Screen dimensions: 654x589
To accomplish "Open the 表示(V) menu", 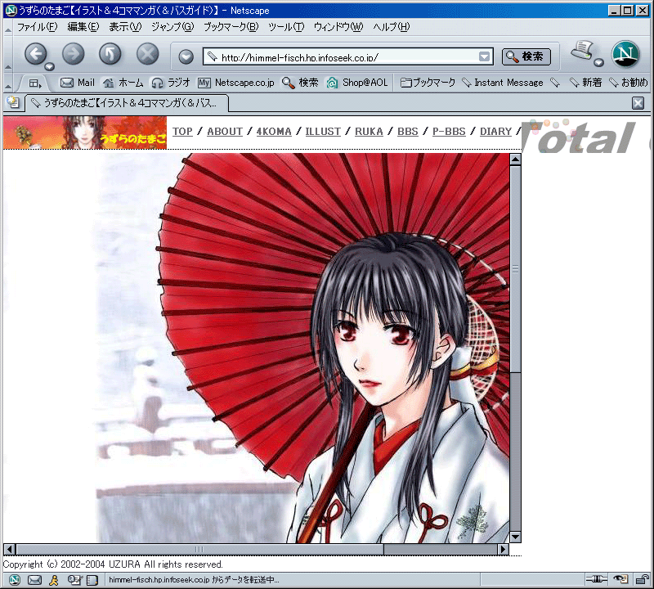I will (125, 27).
